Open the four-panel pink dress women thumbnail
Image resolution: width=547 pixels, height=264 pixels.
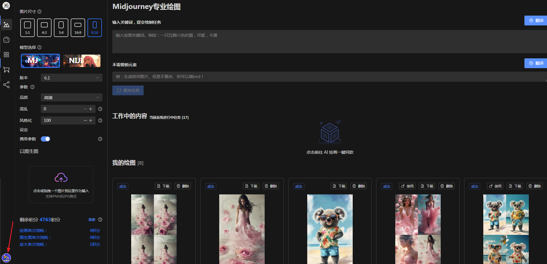418,229
